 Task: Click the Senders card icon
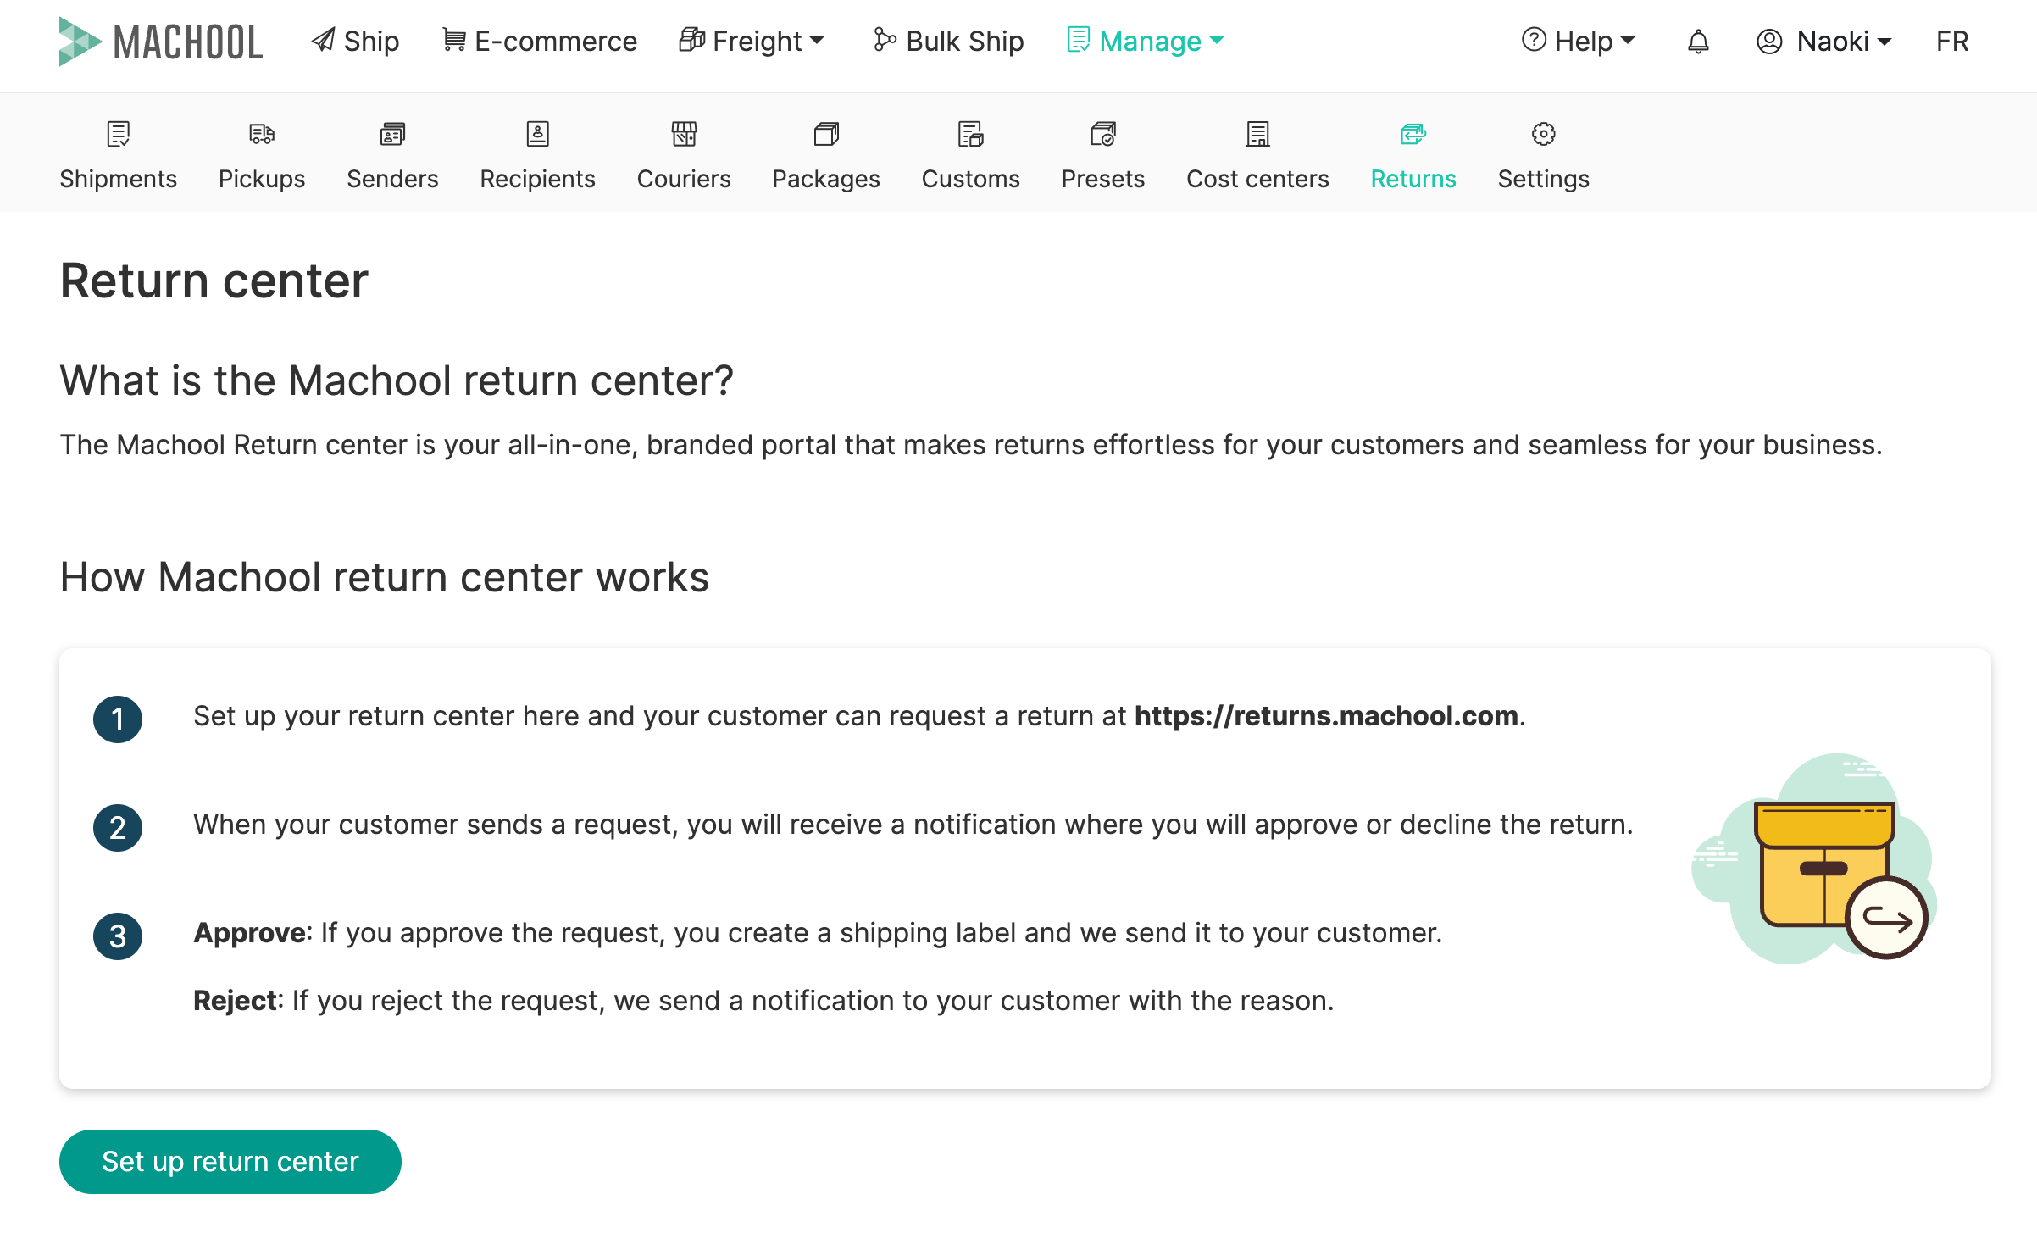(392, 134)
